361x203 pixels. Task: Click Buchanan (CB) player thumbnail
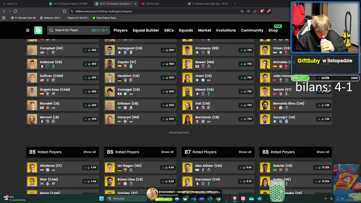[x=188, y=119]
